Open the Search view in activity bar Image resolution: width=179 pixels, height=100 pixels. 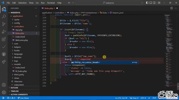tap(4, 17)
